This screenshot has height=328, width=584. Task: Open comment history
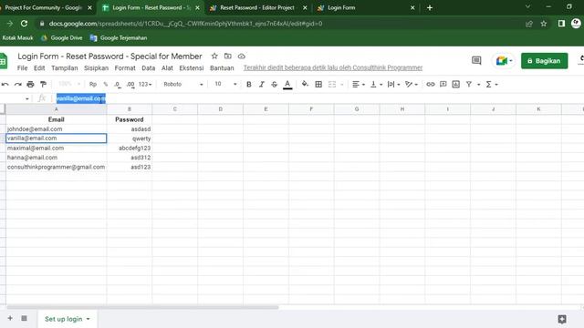pos(476,61)
